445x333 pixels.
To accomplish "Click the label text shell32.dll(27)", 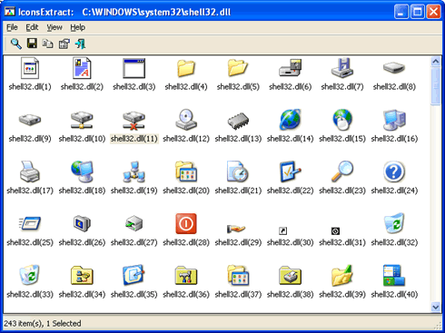I will [x=133, y=242].
